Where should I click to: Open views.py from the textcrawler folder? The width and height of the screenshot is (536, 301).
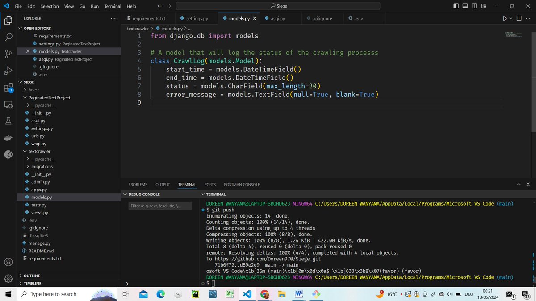(x=41, y=212)
